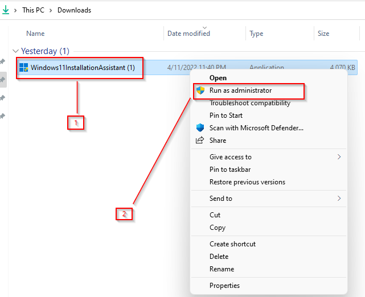Select Troubleshoot compatibility
365x297 pixels.
point(249,103)
